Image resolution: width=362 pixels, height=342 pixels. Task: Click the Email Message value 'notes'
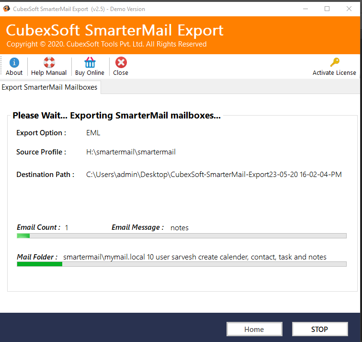pos(180,228)
